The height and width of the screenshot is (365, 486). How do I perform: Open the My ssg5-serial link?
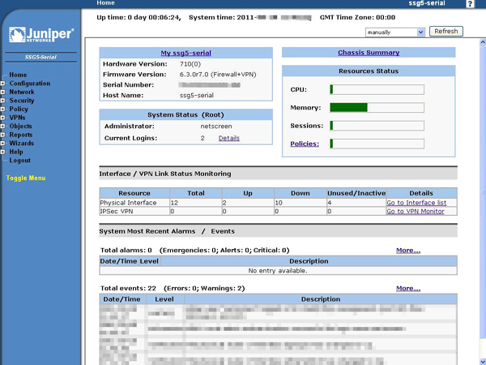186,53
